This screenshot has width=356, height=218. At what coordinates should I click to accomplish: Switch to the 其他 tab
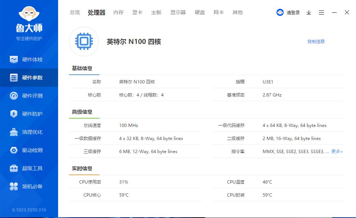point(238,12)
